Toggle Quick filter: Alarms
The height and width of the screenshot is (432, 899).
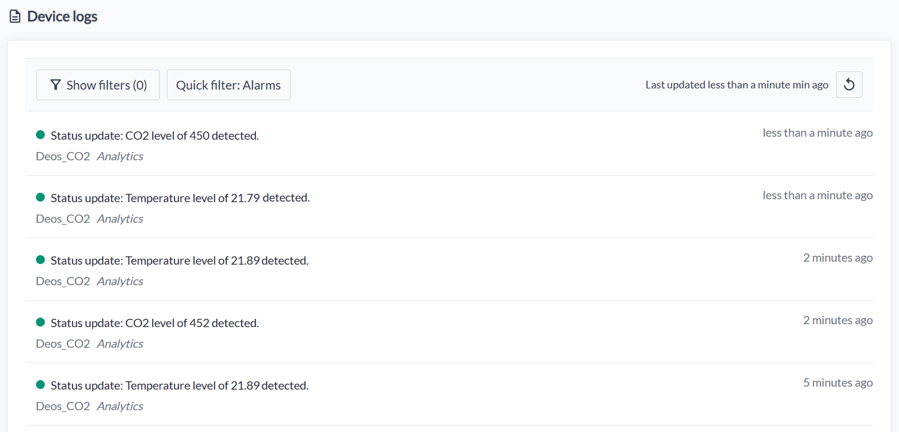[x=229, y=85]
